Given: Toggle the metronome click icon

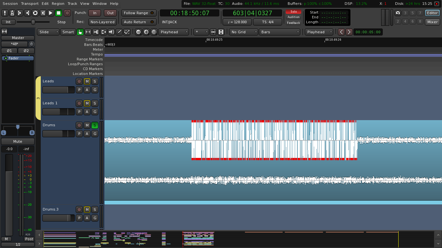Looking at the screenshot, I should tap(12, 13).
